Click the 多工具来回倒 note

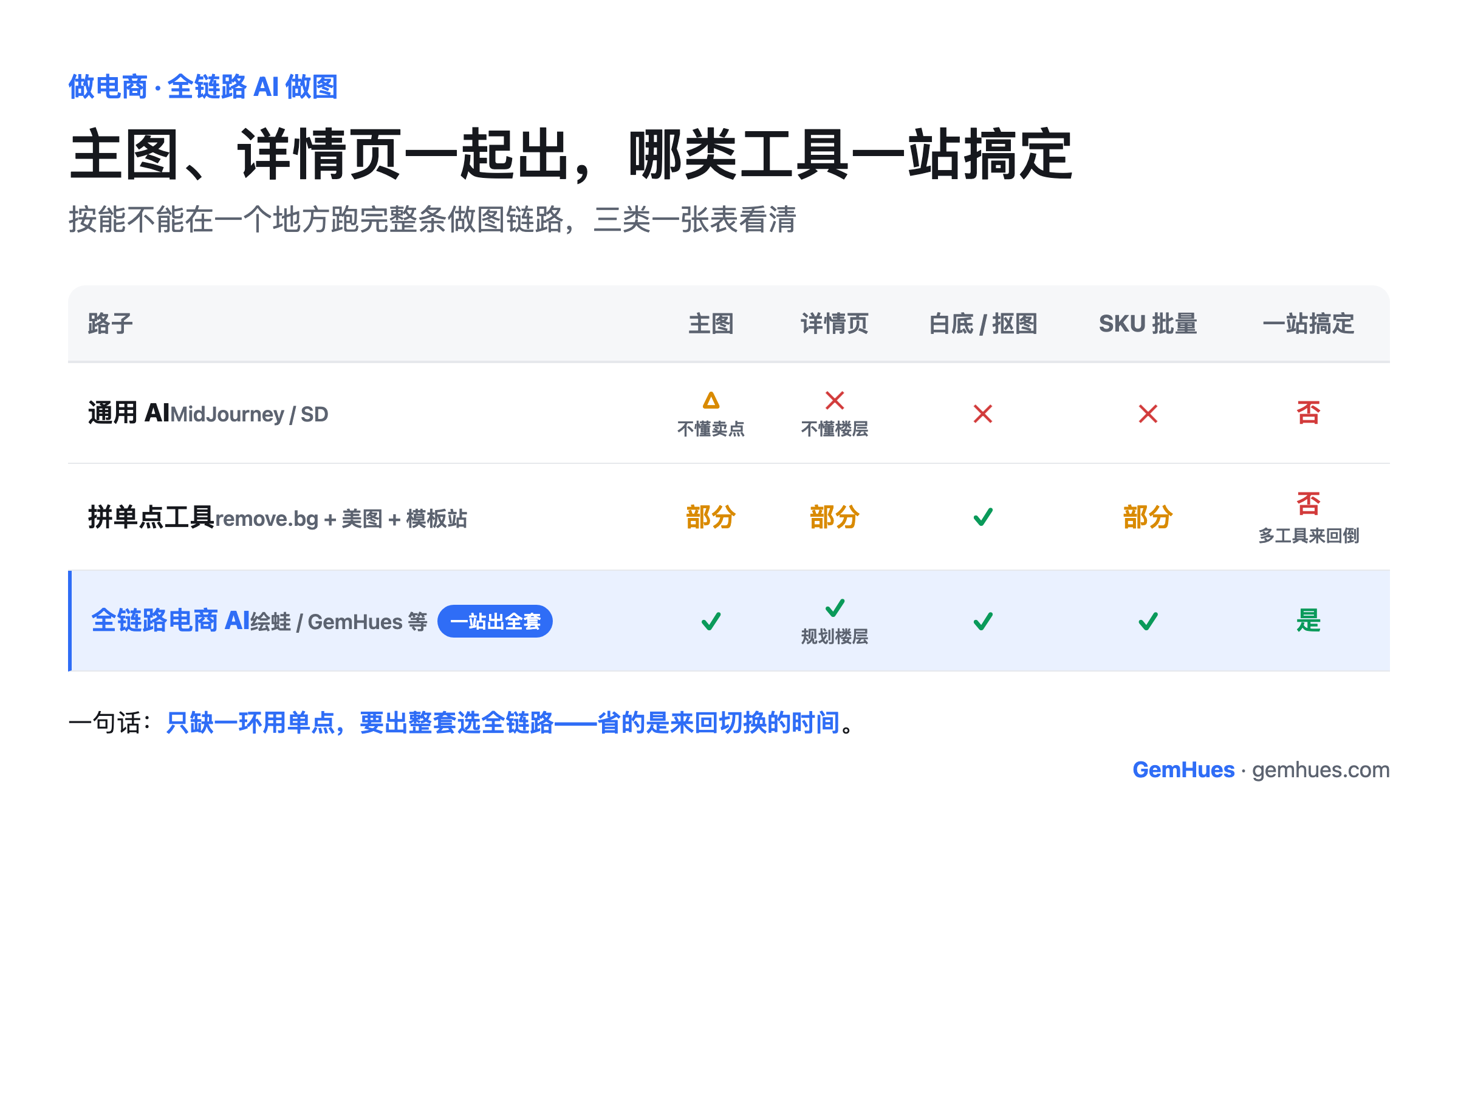coord(1309,536)
